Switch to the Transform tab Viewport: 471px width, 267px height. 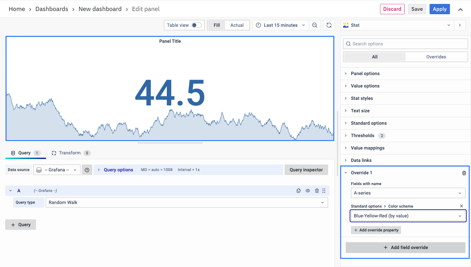pos(70,153)
